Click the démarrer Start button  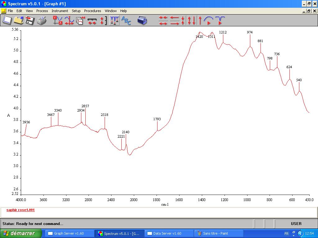(21, 233)
